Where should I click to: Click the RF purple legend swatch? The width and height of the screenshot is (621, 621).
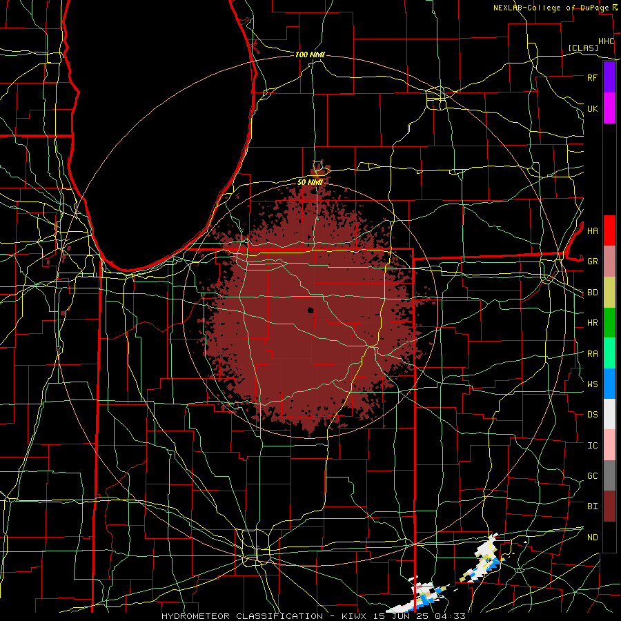(x=609, y=77)
